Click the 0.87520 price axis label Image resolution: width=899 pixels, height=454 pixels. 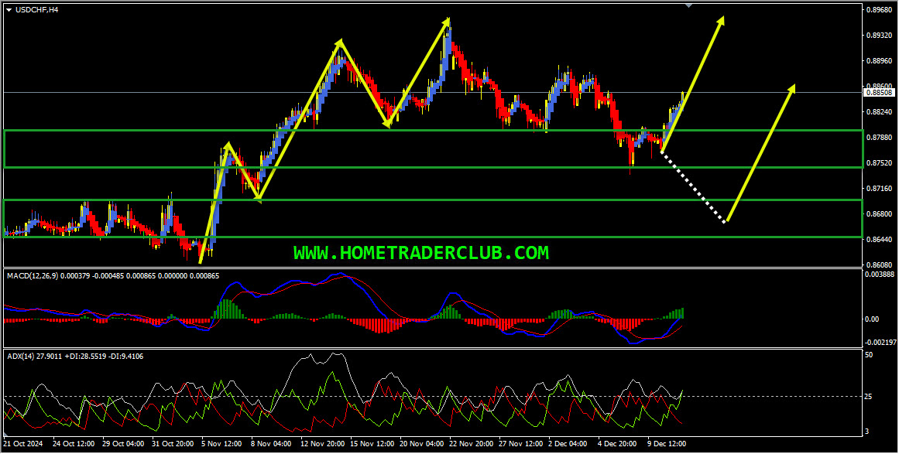tap(879, 163)
